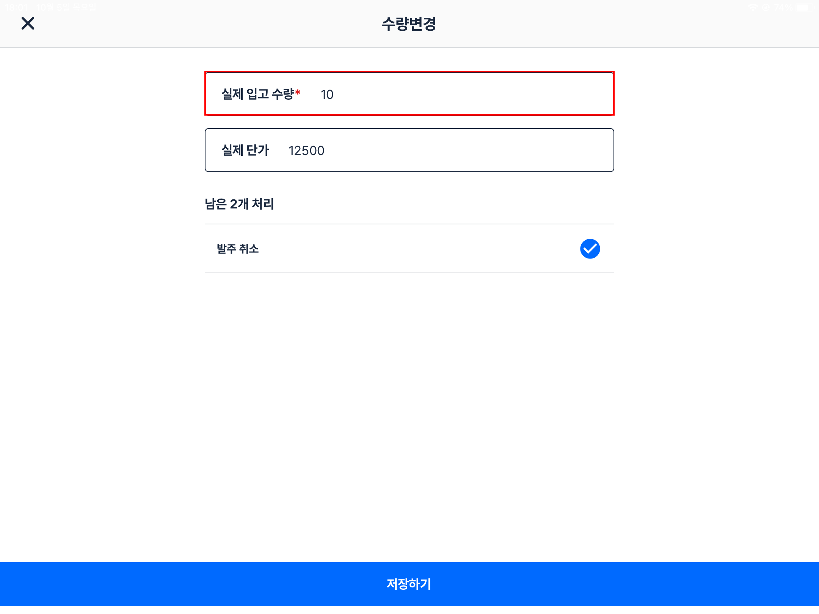Tap the 남은 2개 처리 section heading
The width and height of the screenshot is (819, 614).
(239, 204)
